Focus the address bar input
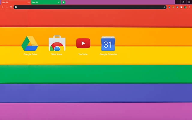 point(90,7)
